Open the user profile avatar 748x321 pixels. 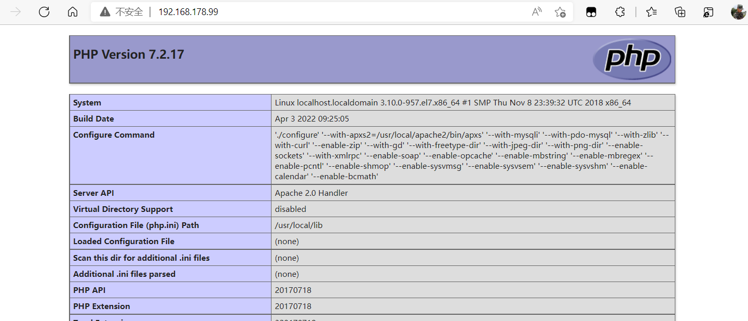[738, 12]
